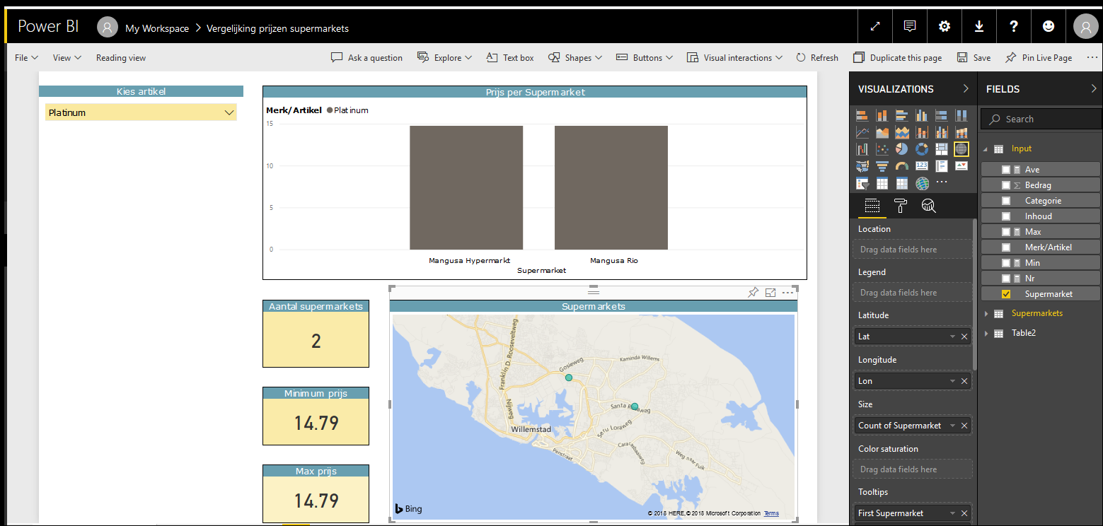
Task: Select the slicer visualization icon
Action: click(x=862, y=184)
